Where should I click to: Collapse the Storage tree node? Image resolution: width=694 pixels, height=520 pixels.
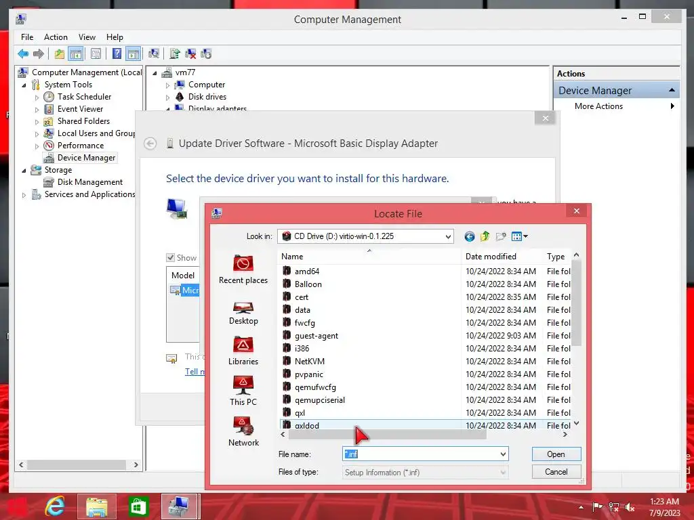(x=24, y=170)
